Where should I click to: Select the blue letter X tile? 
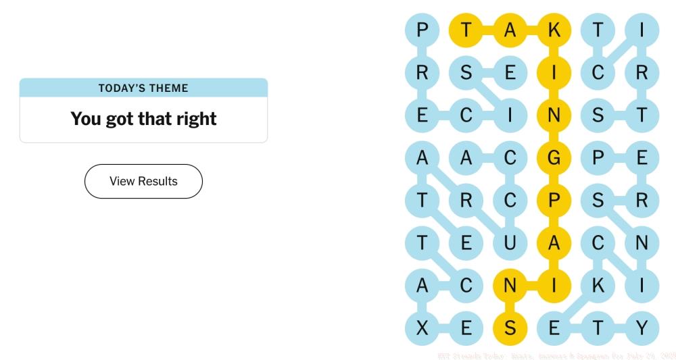(422, 328)
